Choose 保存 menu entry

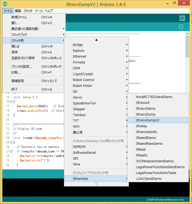pyautogui.click(x=34, y=52)
